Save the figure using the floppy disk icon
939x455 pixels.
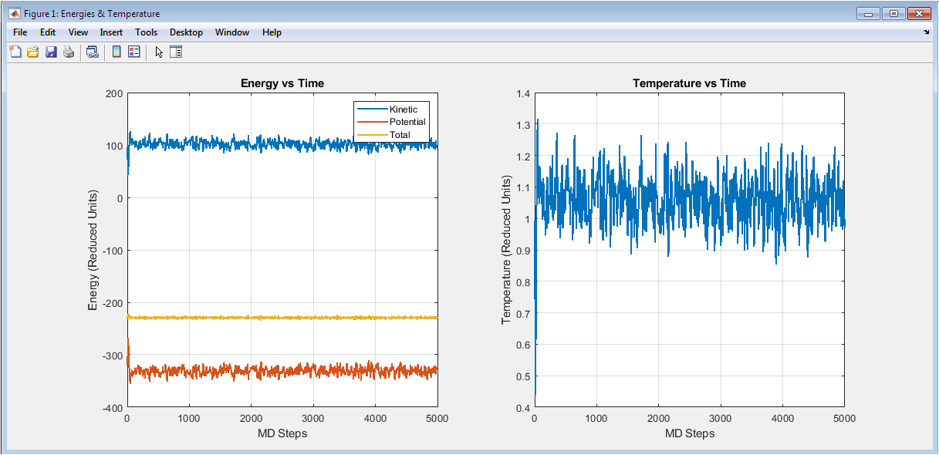(x=51, y=52)
